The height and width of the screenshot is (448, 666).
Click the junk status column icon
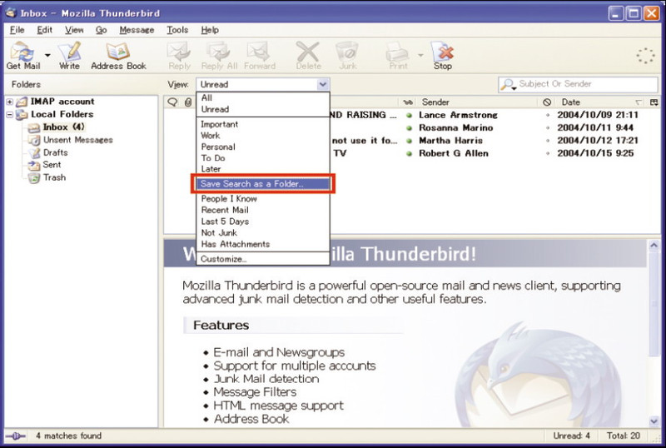[547, 102]
